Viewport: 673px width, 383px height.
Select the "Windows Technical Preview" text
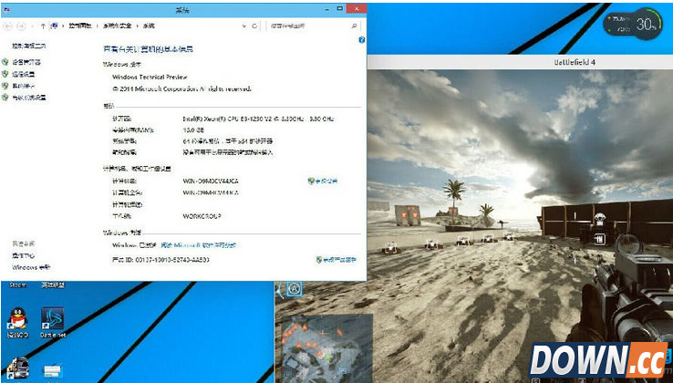[150, 78]
